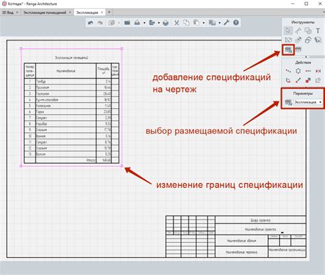Click the bottom-right resize handle of specification
Viewport: 325px width, 275px height.
tap(122, 166)
